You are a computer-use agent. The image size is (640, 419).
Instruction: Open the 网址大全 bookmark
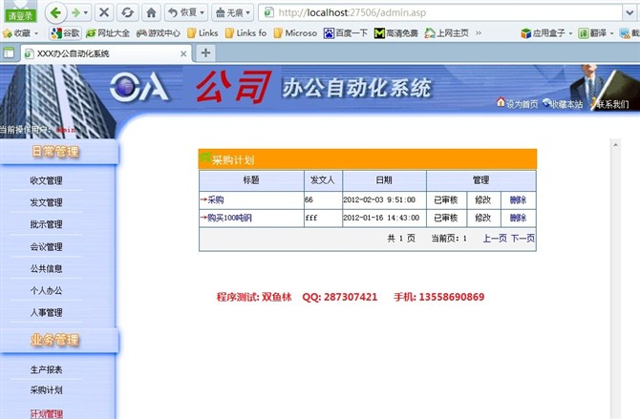pos(108,33)
